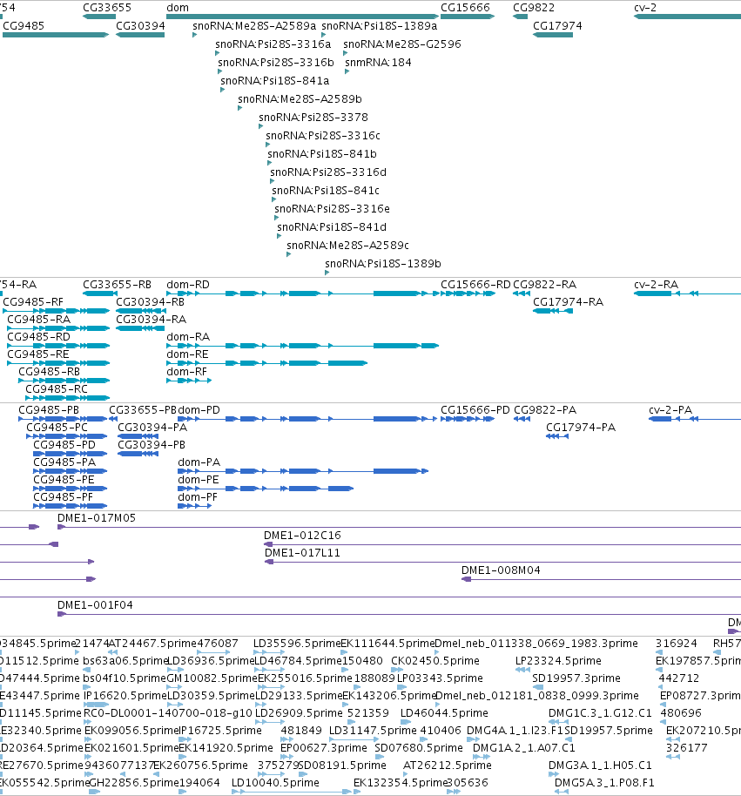The width and height of the screenshot is (741, 796).
Task: Select snoRNA:Me28S-G2596 feature label
Action: [402, 44]
